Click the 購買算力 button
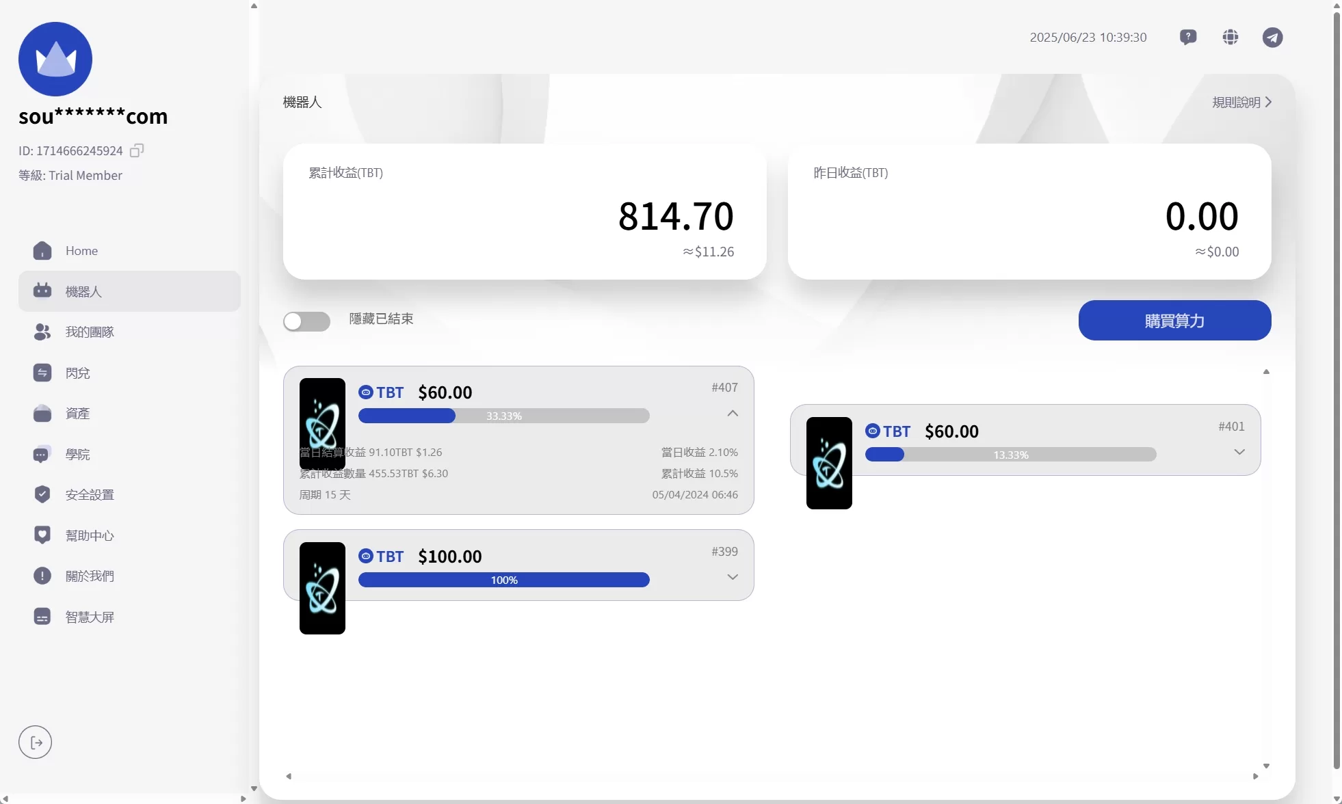 point(1174,321)
